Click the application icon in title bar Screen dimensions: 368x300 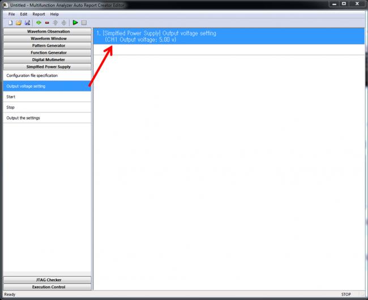[x=6, y=5]
